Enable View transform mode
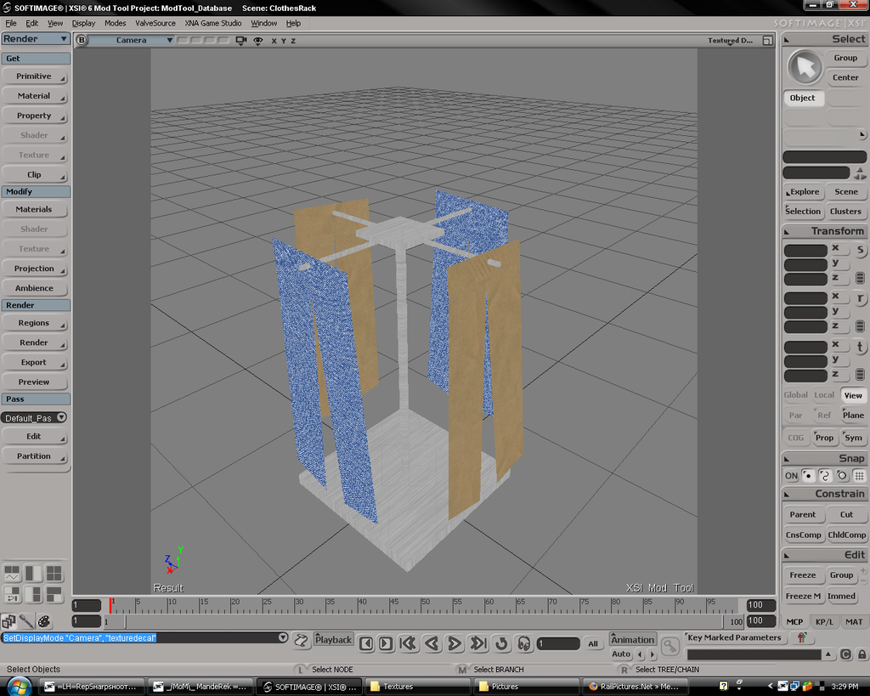870x696 pixels. (x=853, y=395)
